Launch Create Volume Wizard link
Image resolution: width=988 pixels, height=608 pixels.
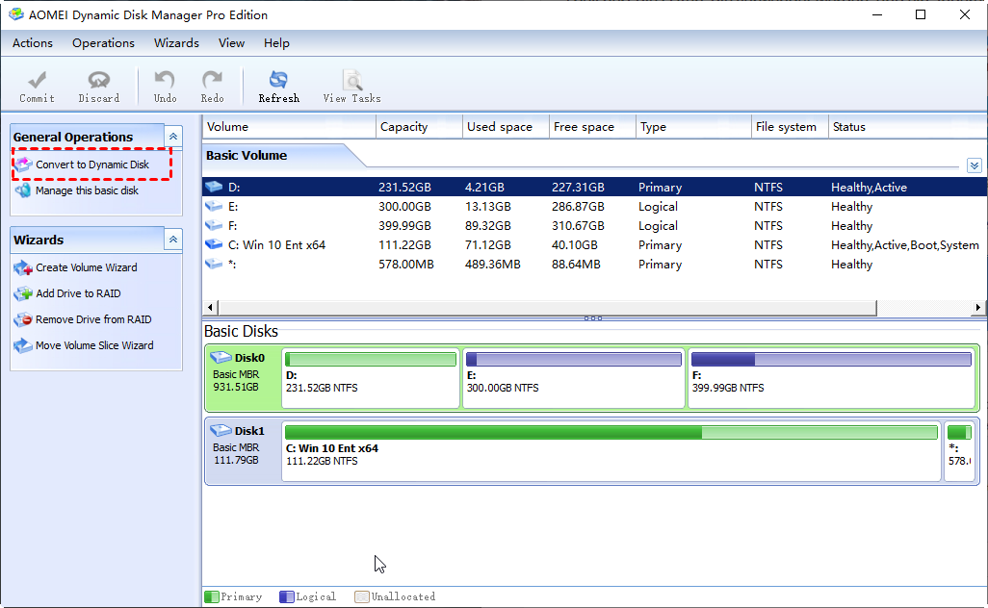pos(87,267)
